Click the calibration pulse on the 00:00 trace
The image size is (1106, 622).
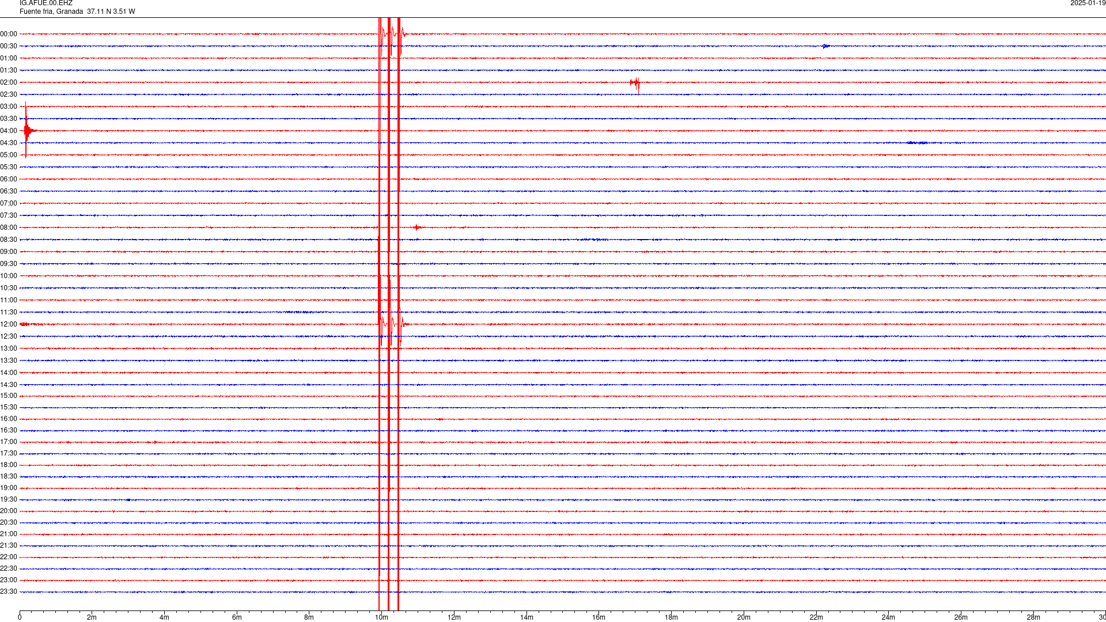[392, 36]
